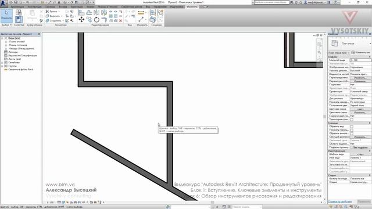Click the aligned dimension icon in Измерить
The width and height of the screenshot is (372, 209).
pyautogui.click(x=141, y=12)
